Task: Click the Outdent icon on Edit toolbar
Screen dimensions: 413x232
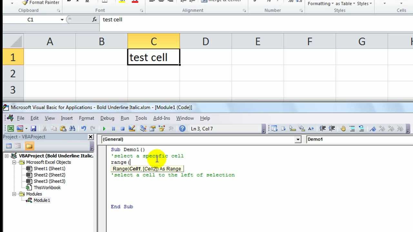Action: tap(331, 129)
